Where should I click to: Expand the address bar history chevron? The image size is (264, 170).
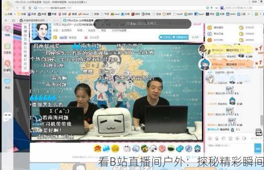[x=216, y=8]
